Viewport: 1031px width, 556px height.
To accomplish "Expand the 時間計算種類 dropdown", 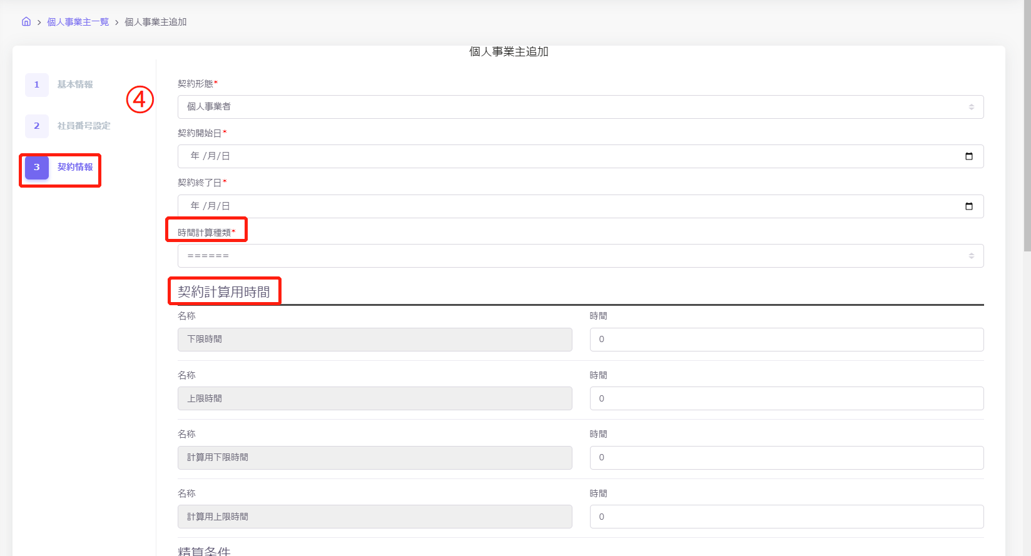I will tap(580, 256).
